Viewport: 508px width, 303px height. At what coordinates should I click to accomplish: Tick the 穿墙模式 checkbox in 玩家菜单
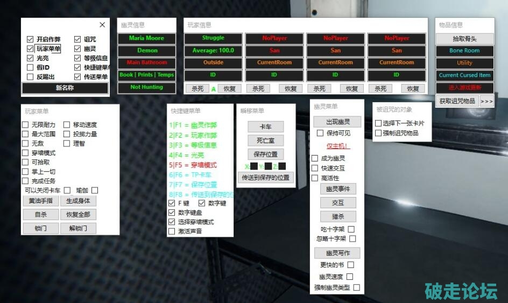(x=25, y=153)
